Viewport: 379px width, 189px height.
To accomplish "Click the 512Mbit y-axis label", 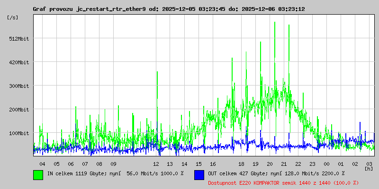I will coord(19,39).
